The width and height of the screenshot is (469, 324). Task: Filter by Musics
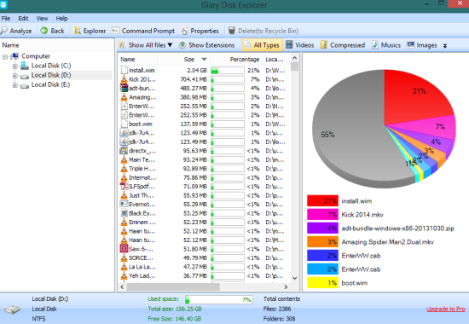[x=386, y=45]
